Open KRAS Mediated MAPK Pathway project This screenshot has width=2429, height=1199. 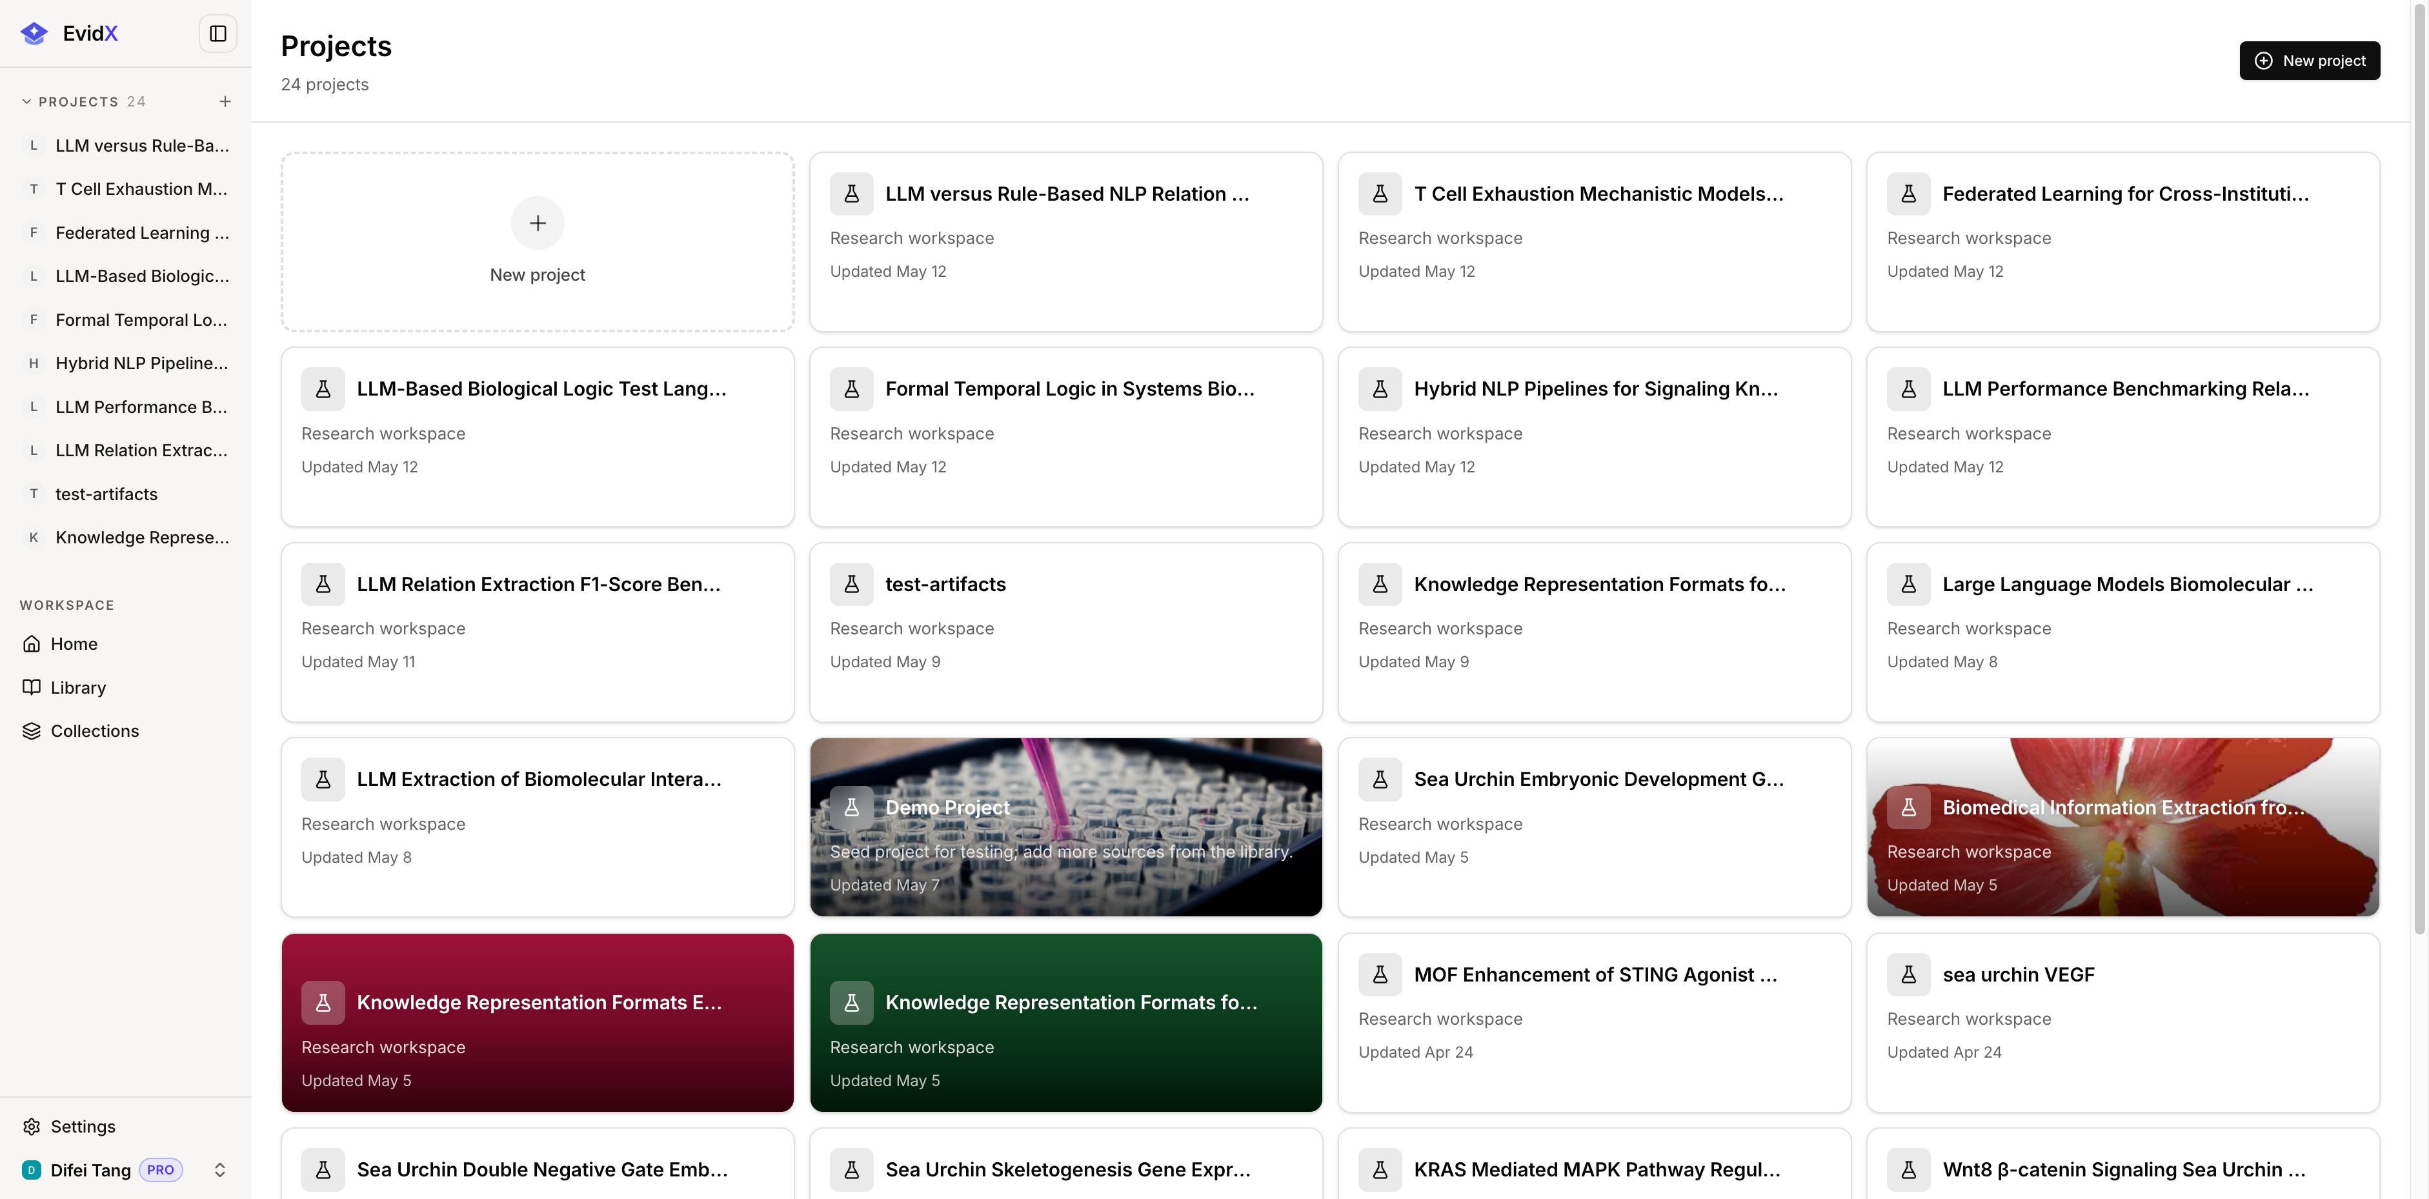pyautogui.click(x=1593, y=1164)
